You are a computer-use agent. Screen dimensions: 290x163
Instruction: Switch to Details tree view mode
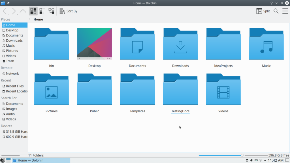[51, 11]
